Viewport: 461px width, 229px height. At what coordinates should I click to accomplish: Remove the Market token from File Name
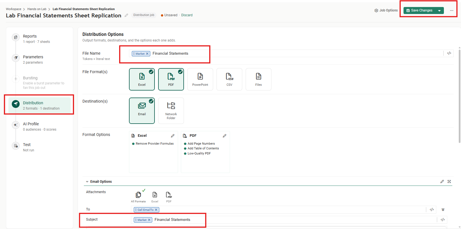tap(147, 54)
